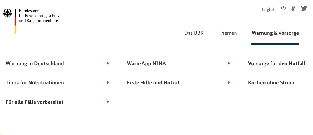313x135 pixels.
Task: Click the Warn-App NINA text link
Action: [146, 64]
